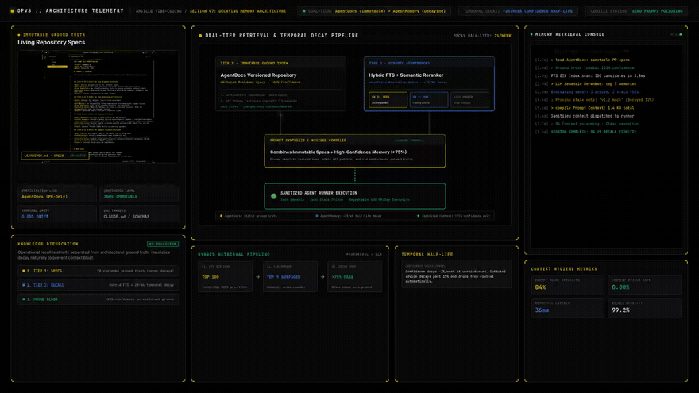Click the 0.00% context poison metric
Screen dimensions: 699x393
click(x=620, y=287)
